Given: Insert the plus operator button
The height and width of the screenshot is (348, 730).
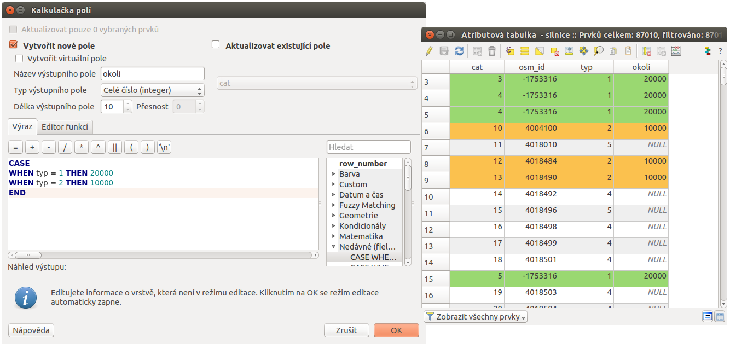Looking at the screenshot, I should 32,147.
